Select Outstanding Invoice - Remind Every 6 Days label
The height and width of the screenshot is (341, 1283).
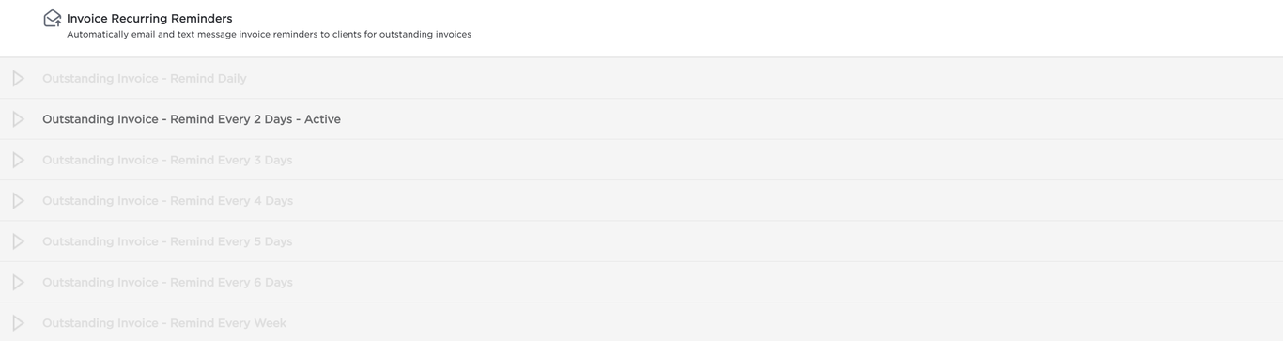pos(167,283)
